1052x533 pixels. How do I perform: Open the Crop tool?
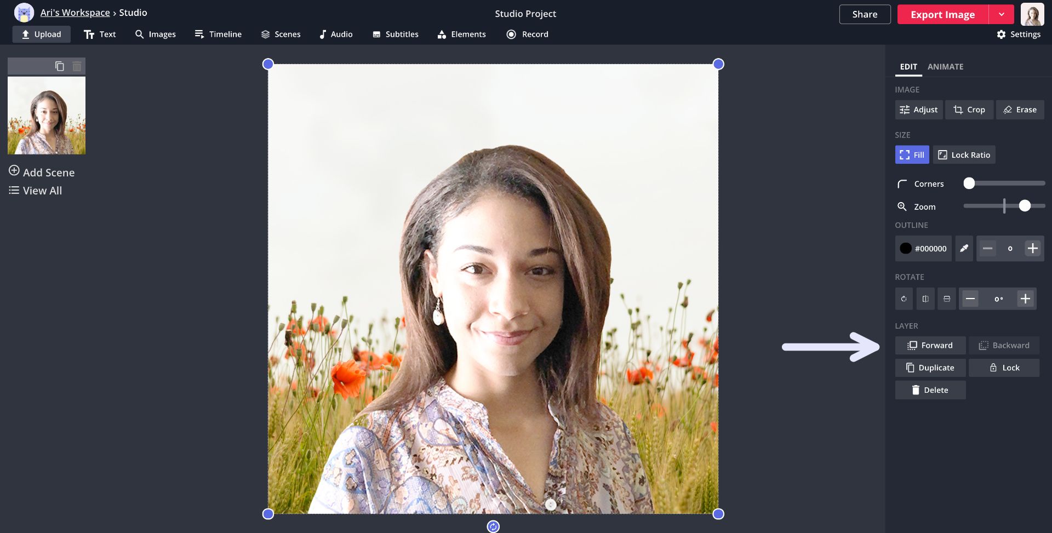click(969, 110)
